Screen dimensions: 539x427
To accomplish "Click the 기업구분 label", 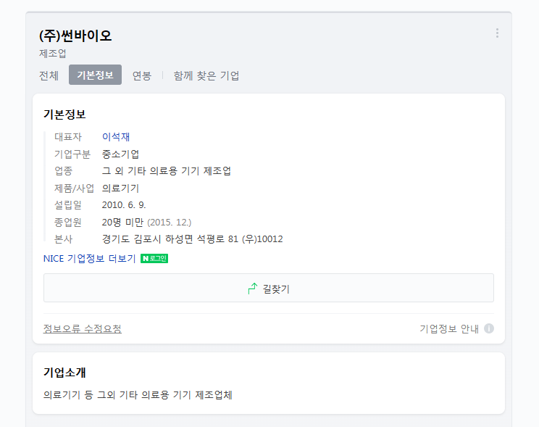I will click(72, 154).
